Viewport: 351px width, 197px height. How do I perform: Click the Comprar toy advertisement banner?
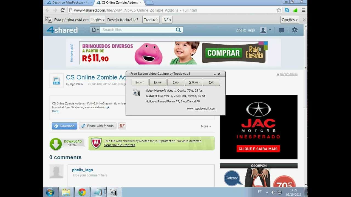click(x=173, y=53)
